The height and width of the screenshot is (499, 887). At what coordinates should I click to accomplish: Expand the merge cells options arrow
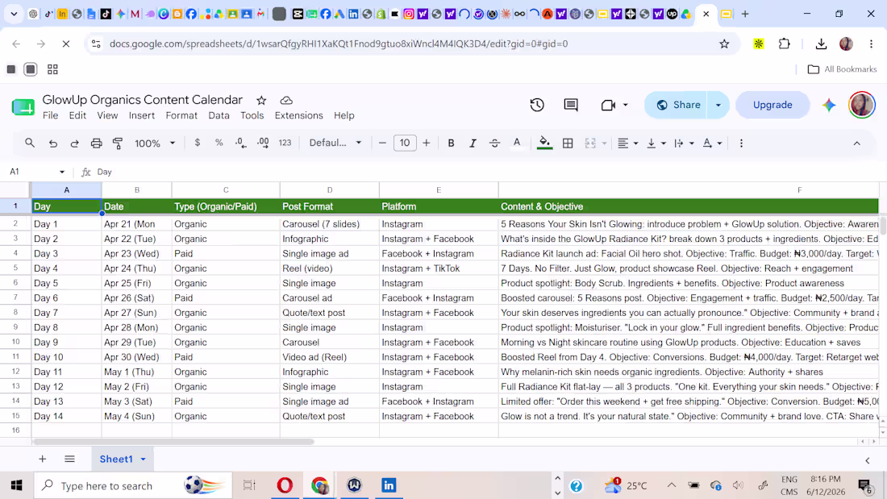(604, 143)
